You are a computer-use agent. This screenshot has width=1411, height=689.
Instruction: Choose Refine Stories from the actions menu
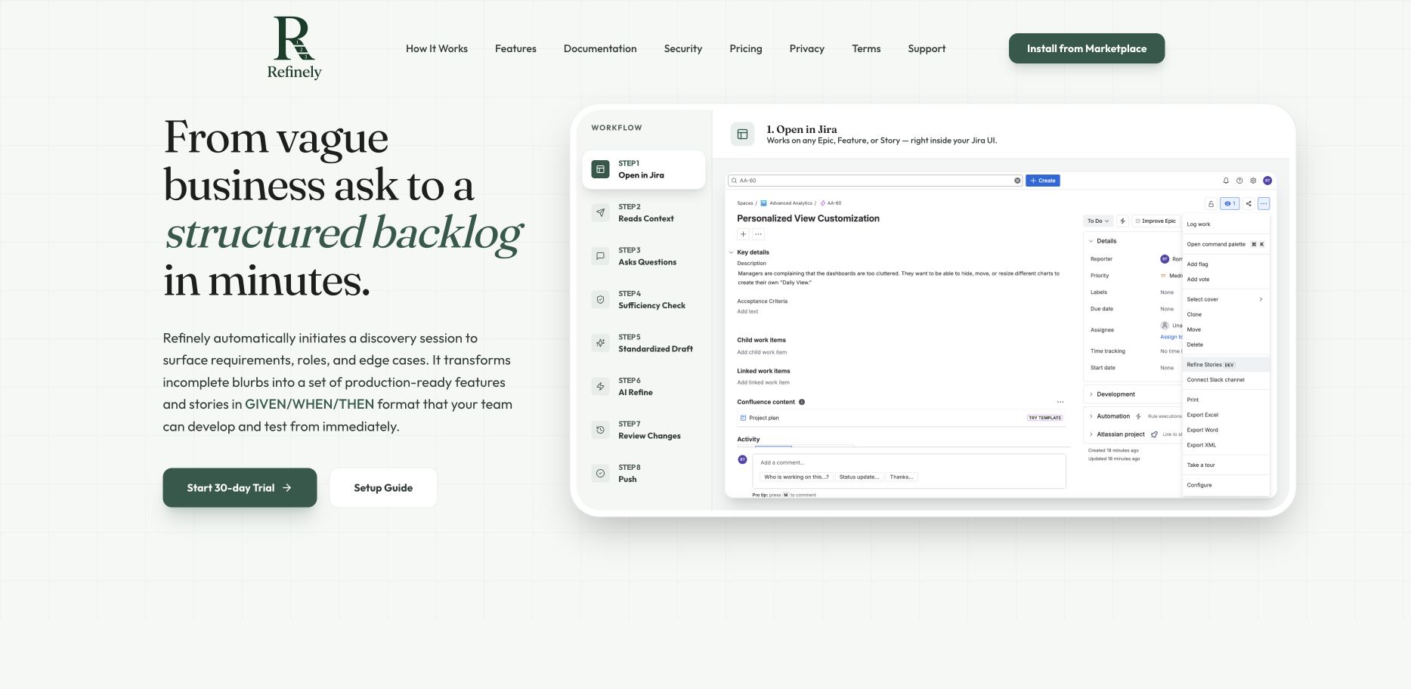tap(1226, 365)
